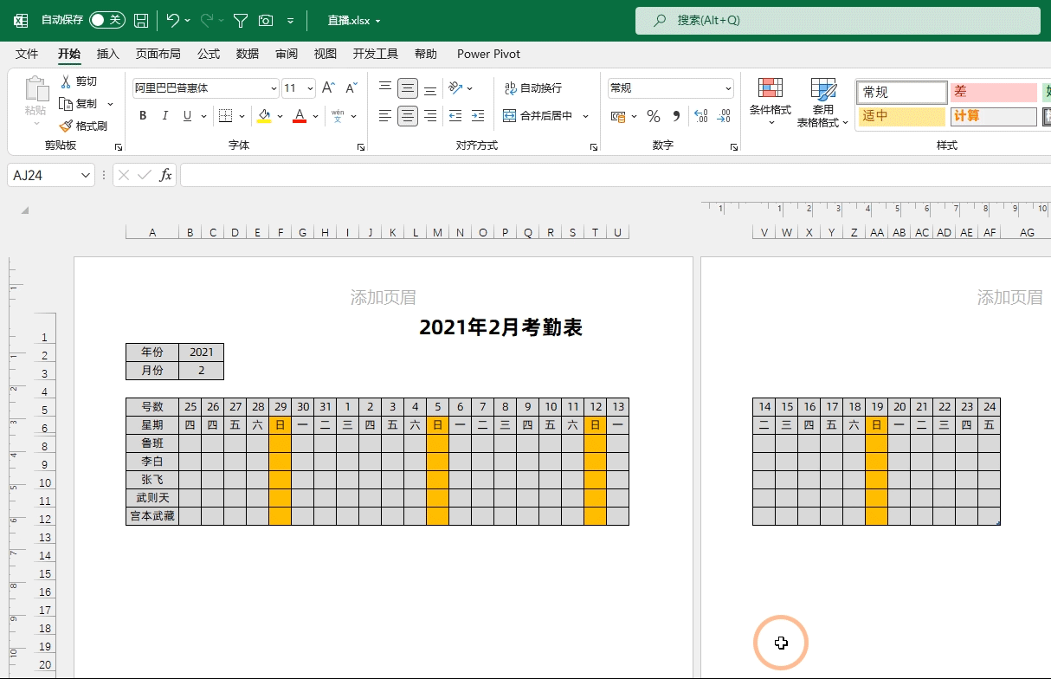Switch to the 公式 tab
Screen dimensions: 1051x679
coord(209,54)
